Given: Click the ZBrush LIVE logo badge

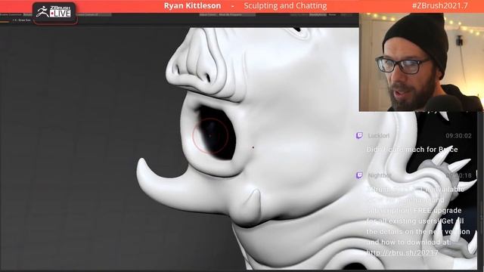Looking at the screenshot, I should click(x=55, y=13).
